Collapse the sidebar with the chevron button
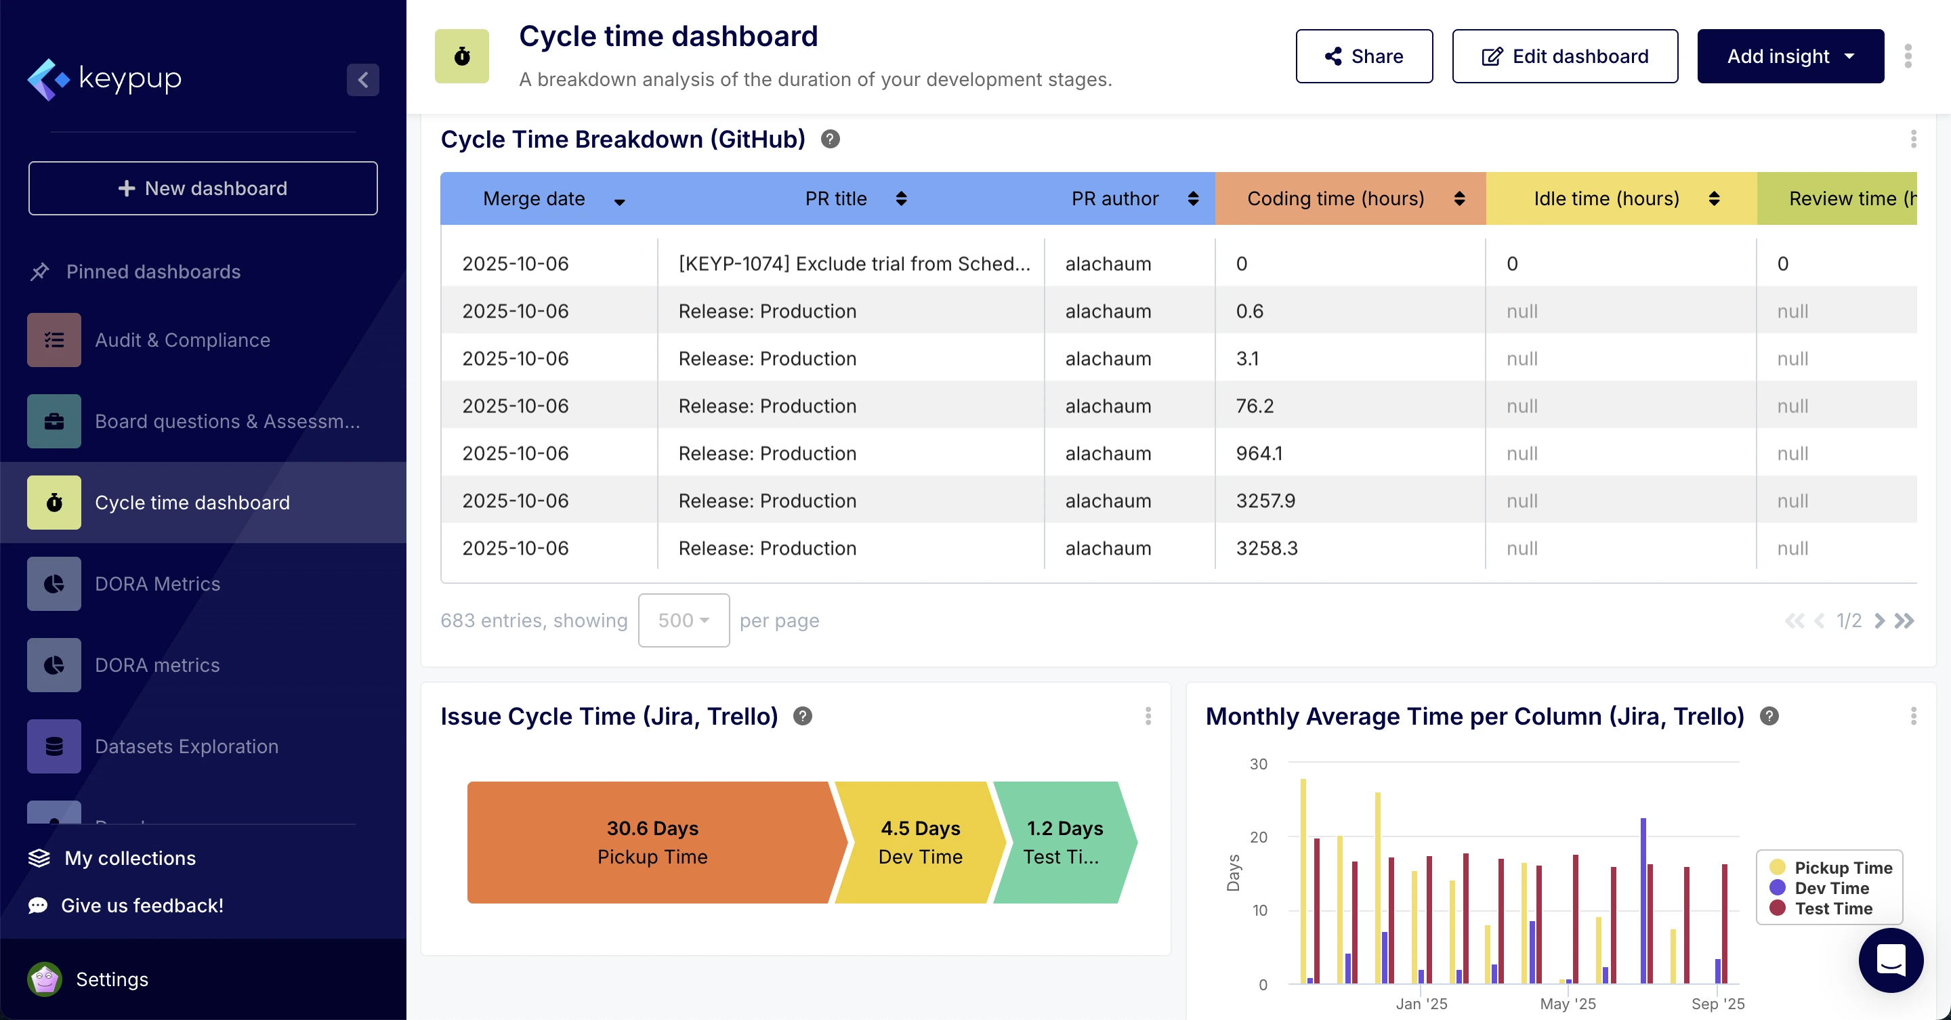 [x=363, y=79]
